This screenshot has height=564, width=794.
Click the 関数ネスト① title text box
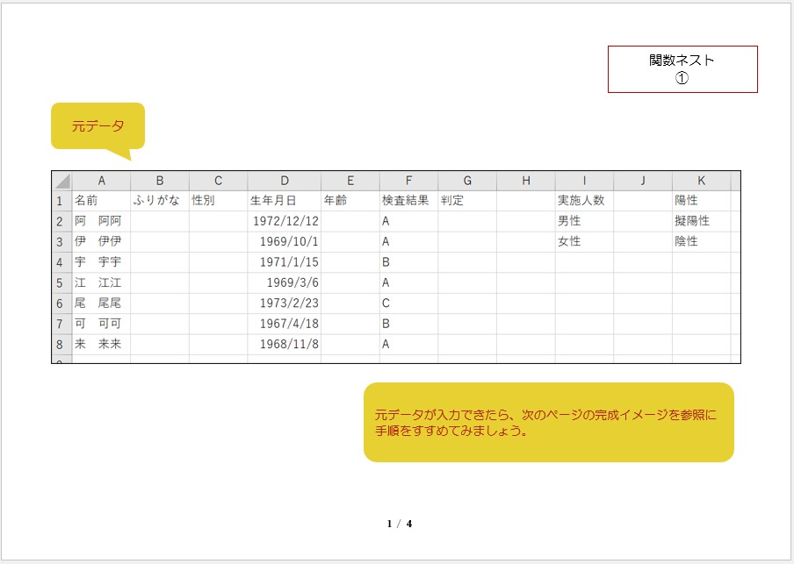(x=682, y=69)
